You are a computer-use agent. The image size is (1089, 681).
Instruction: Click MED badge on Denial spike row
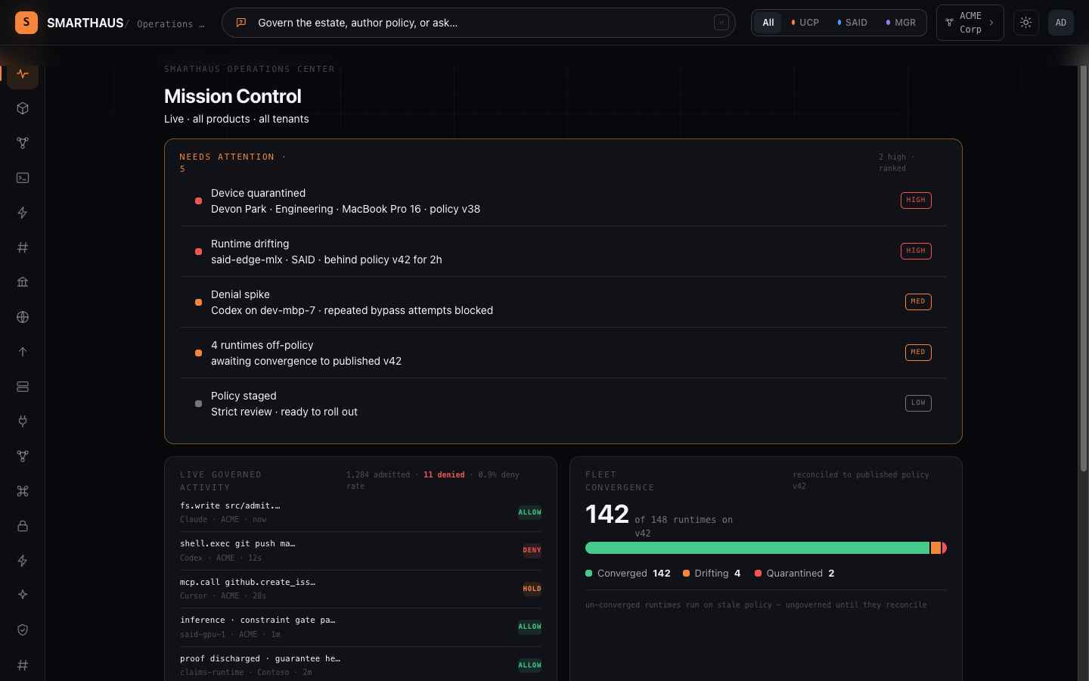tap(918, 302)
